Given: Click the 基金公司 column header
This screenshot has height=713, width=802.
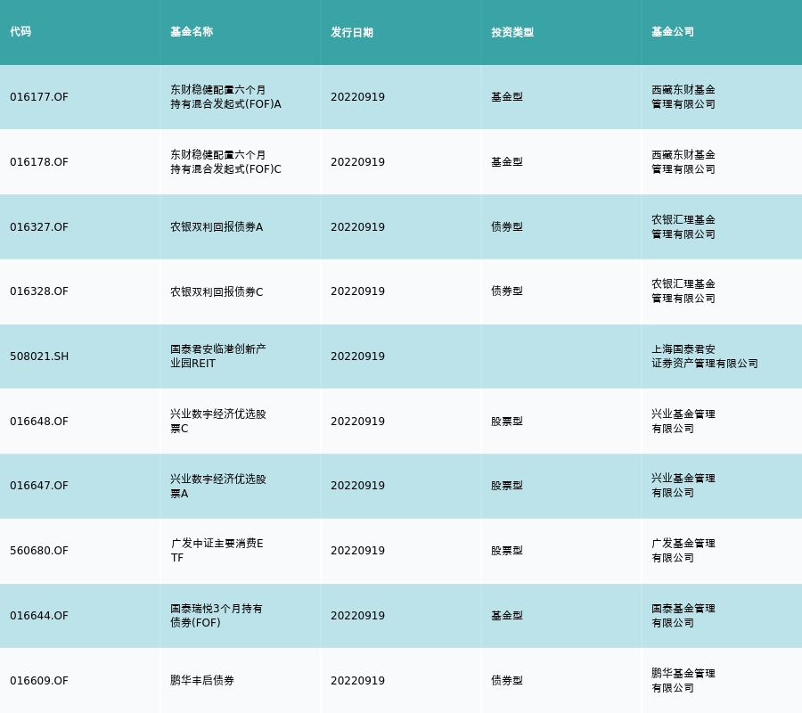Looking at the screenshot, I should tap(673, 32).
